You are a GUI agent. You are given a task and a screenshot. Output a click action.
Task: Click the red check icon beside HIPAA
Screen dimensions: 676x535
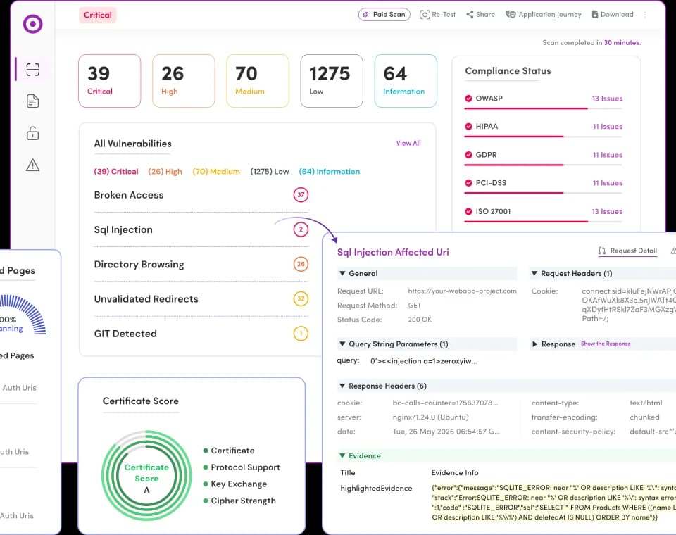pyautogui.click(x=469, y=126)
